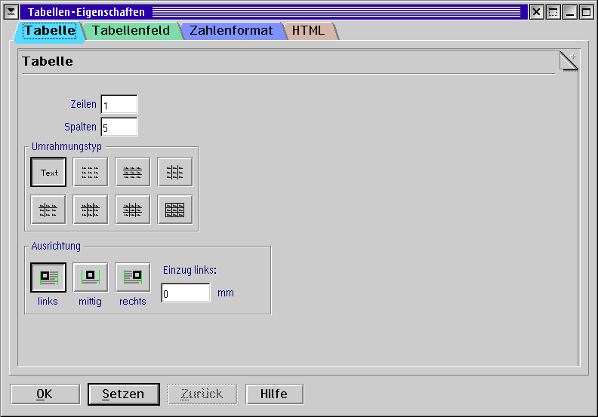598x417 pixels.
Task: Open the Tabellenfeld tab
Action: pos(131,30)
